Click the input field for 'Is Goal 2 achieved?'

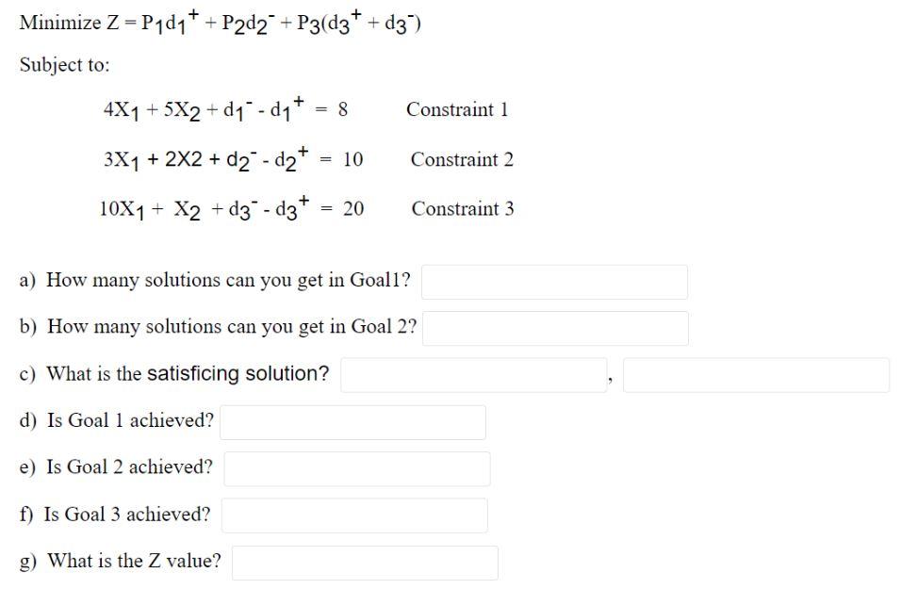coord(356,467)
